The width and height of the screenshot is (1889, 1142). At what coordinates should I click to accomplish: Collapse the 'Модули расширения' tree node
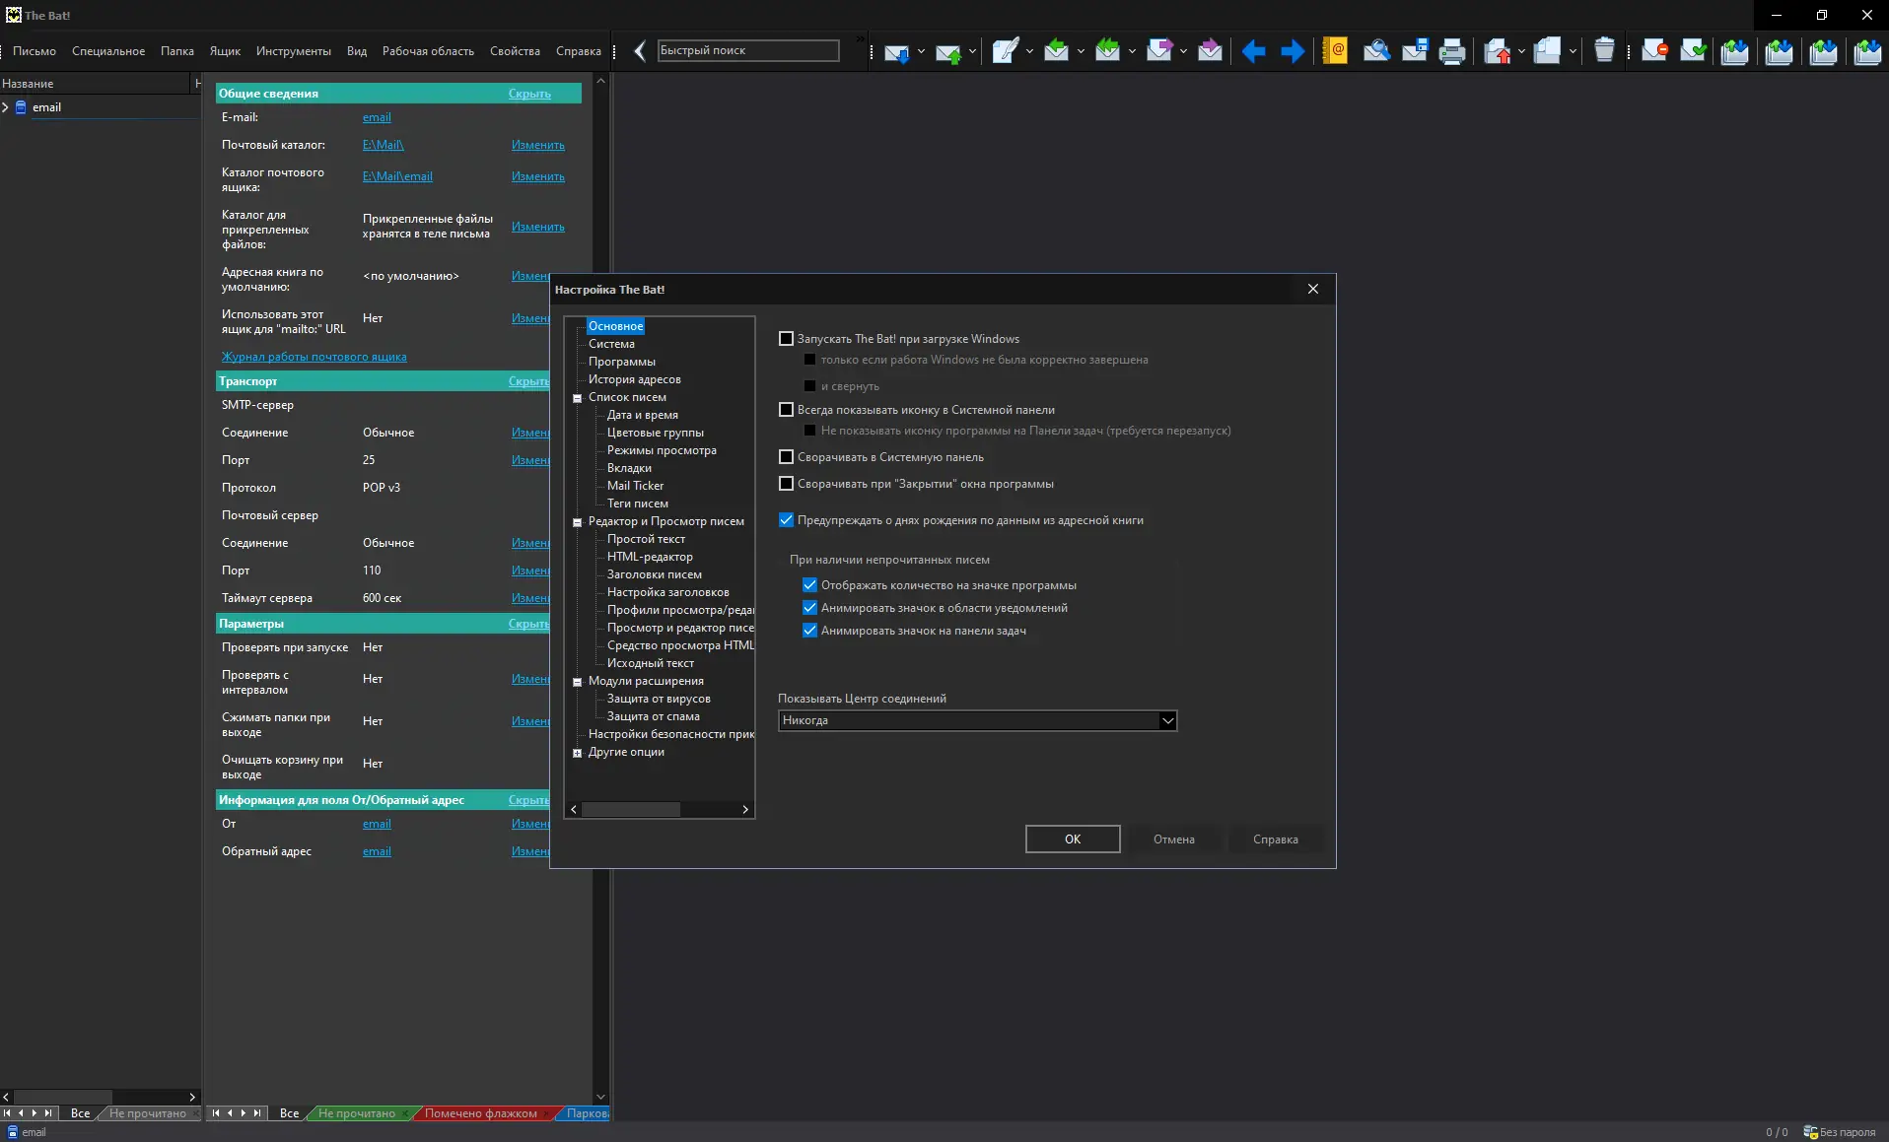click(578, 682)
